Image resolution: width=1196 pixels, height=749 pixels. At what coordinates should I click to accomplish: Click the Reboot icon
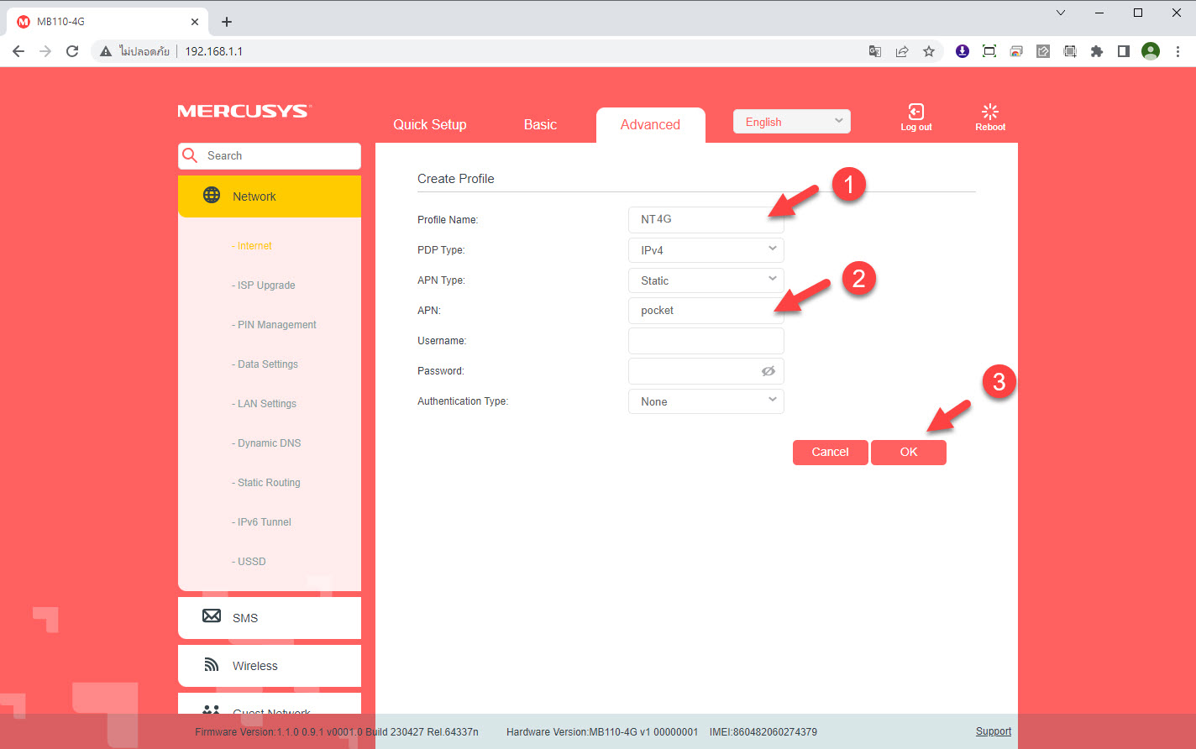pos(990,113)
